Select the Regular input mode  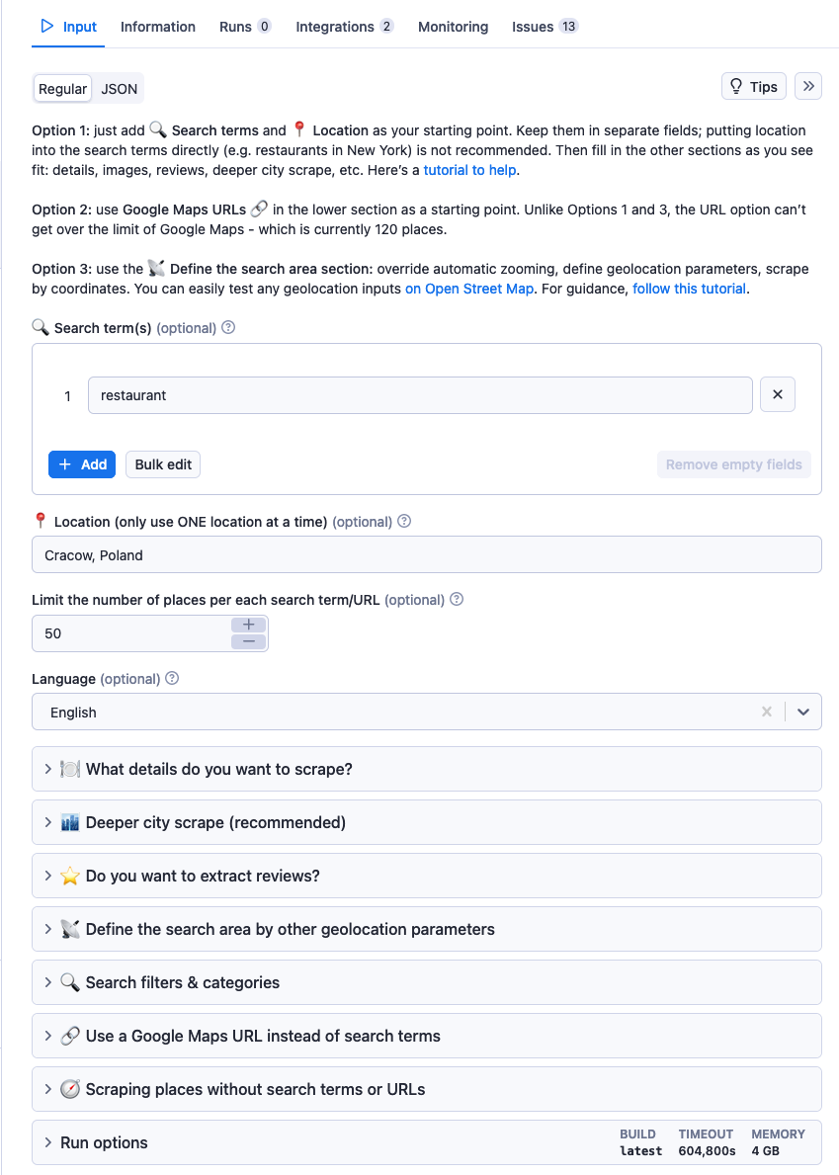click(62, 88)
